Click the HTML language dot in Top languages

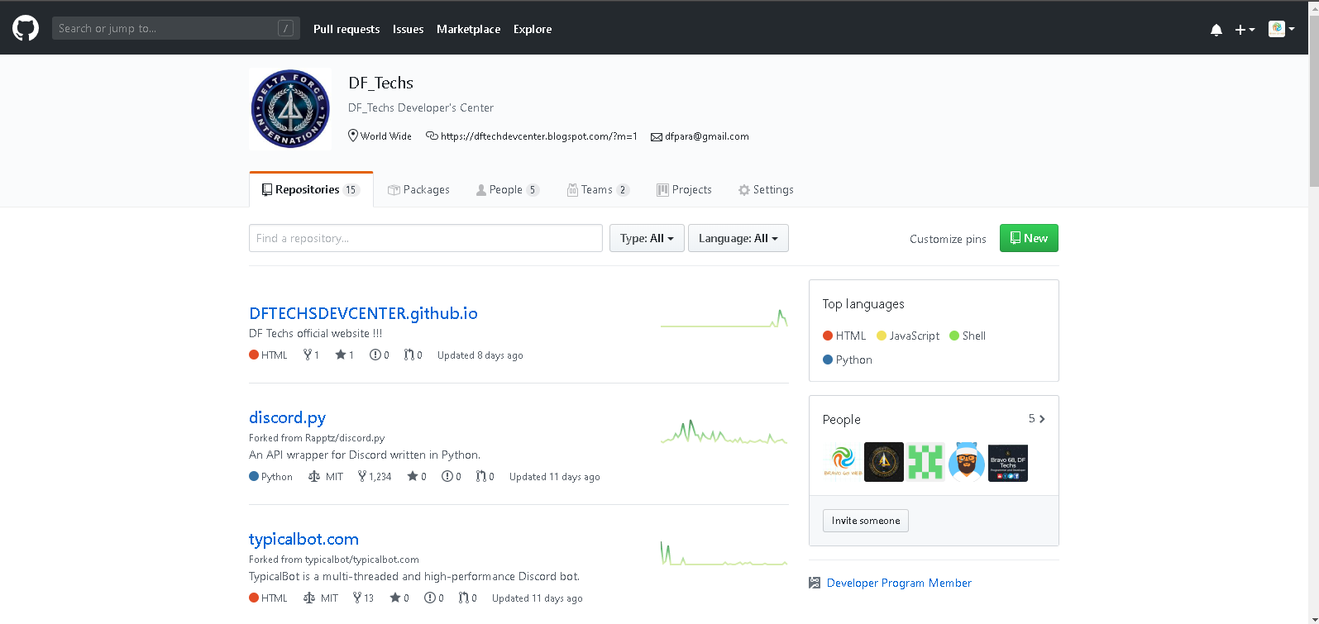click(828, 336)
